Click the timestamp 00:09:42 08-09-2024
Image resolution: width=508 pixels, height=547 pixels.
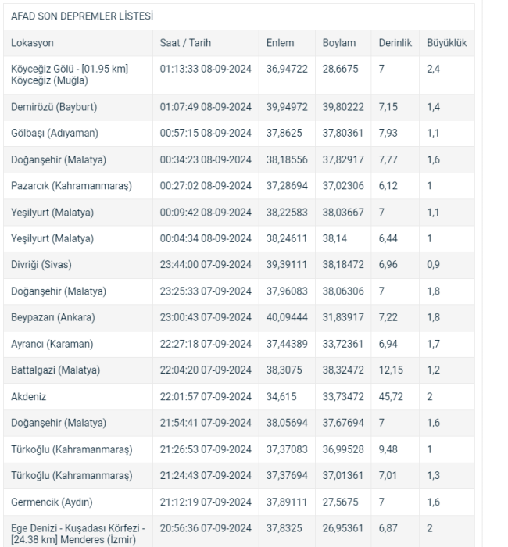(206, 212)
